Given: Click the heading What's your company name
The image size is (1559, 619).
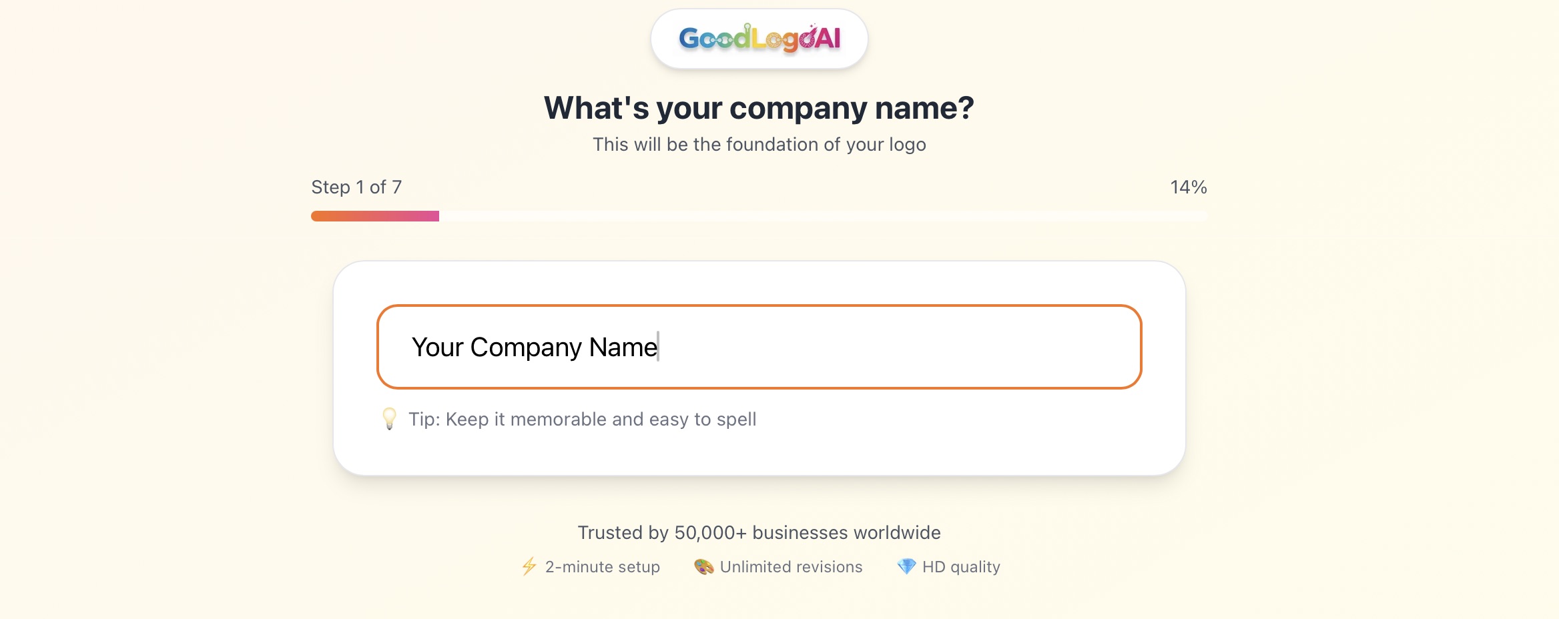Looking at the screenshot, I should (759, 105).
